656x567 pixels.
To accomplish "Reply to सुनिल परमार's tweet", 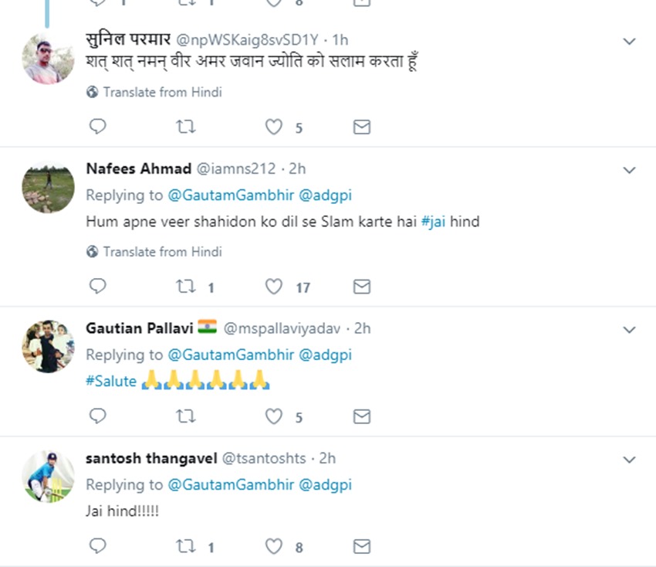I will [x=97, y=127].
